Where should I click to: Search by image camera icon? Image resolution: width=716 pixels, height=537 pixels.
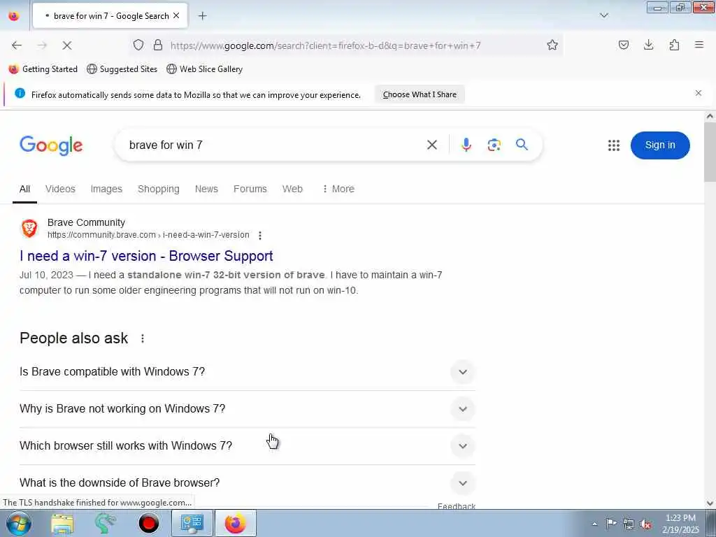[x=494, y=145]
